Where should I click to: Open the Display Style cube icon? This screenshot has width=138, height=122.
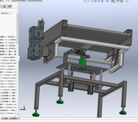point(107,1)
